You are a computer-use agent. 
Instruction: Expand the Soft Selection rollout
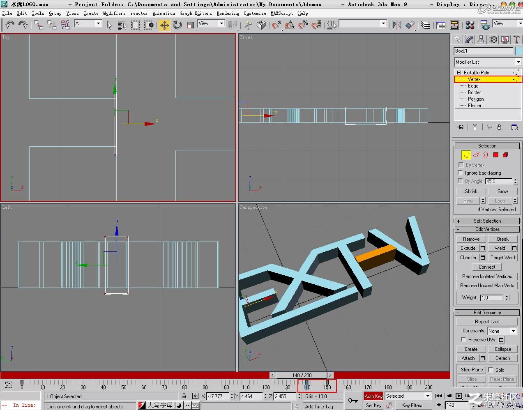(x=487, y=221)
